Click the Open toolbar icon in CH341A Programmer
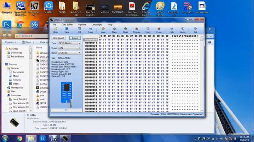Image resolution: width=254 pixels, height=142 pixels. click(x=56, y=30)
